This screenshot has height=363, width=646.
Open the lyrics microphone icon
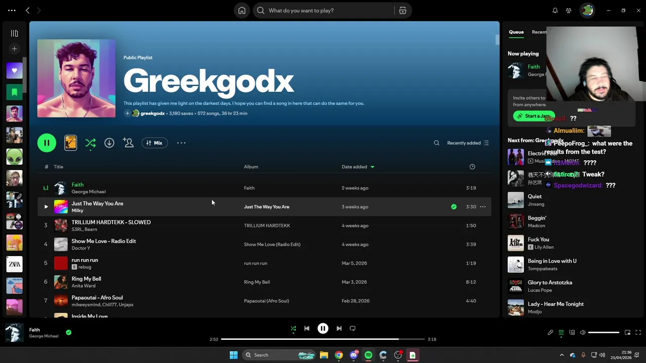(x=550, y=333)
